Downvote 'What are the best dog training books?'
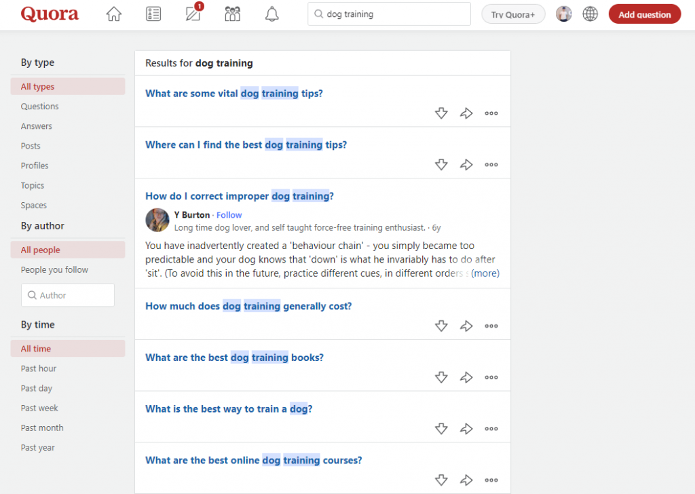Viewport: 695px width, 494px height. point(441,377)
